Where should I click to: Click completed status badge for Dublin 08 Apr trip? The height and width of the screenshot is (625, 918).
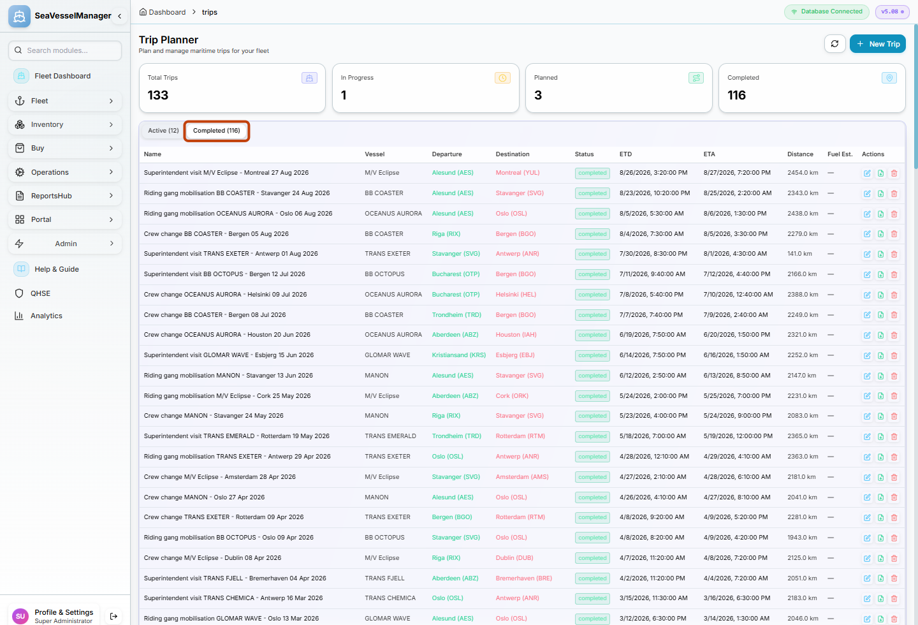click(593, 558)
